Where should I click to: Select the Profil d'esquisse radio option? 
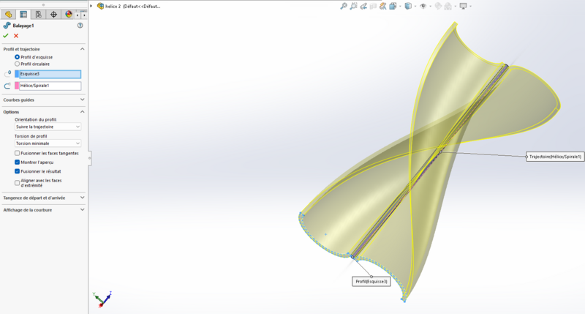[17, 57]
